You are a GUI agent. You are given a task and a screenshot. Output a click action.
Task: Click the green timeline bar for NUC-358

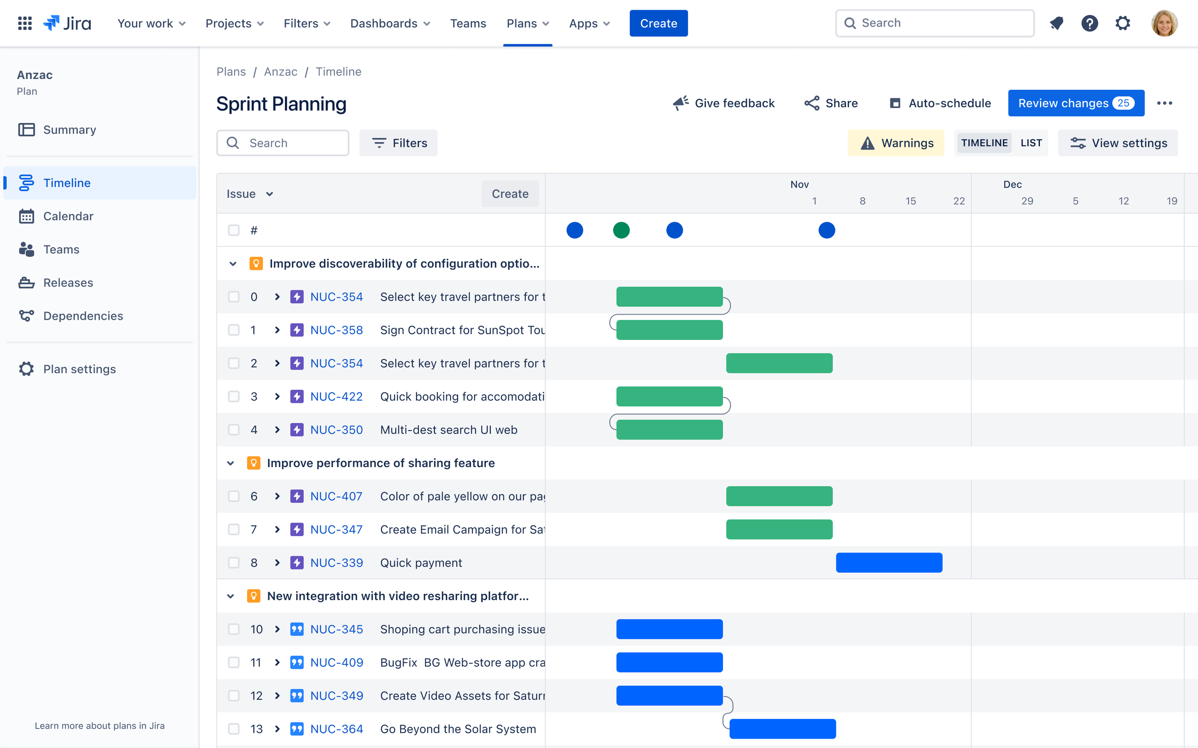coord(669,330)
